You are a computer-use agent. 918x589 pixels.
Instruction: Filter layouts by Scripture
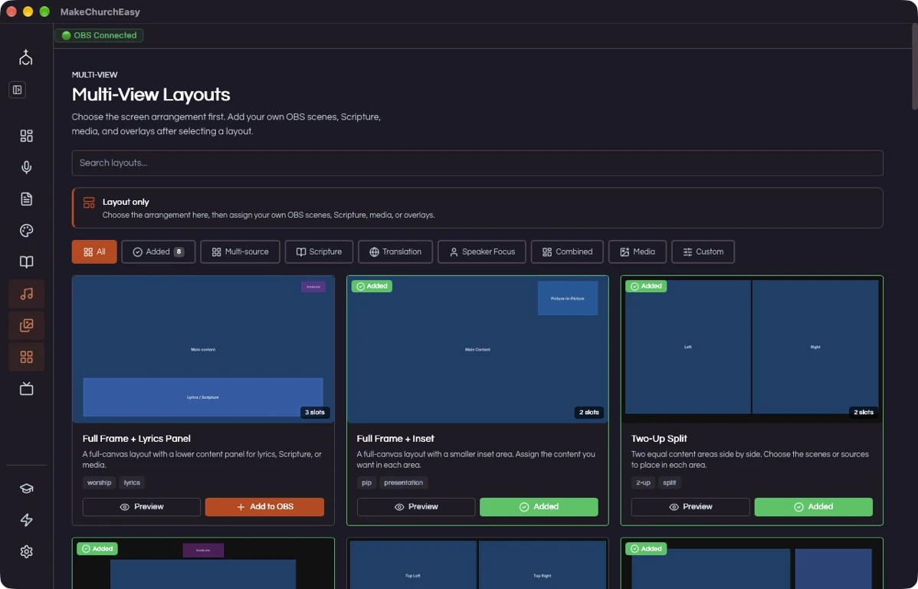point(319,252)
